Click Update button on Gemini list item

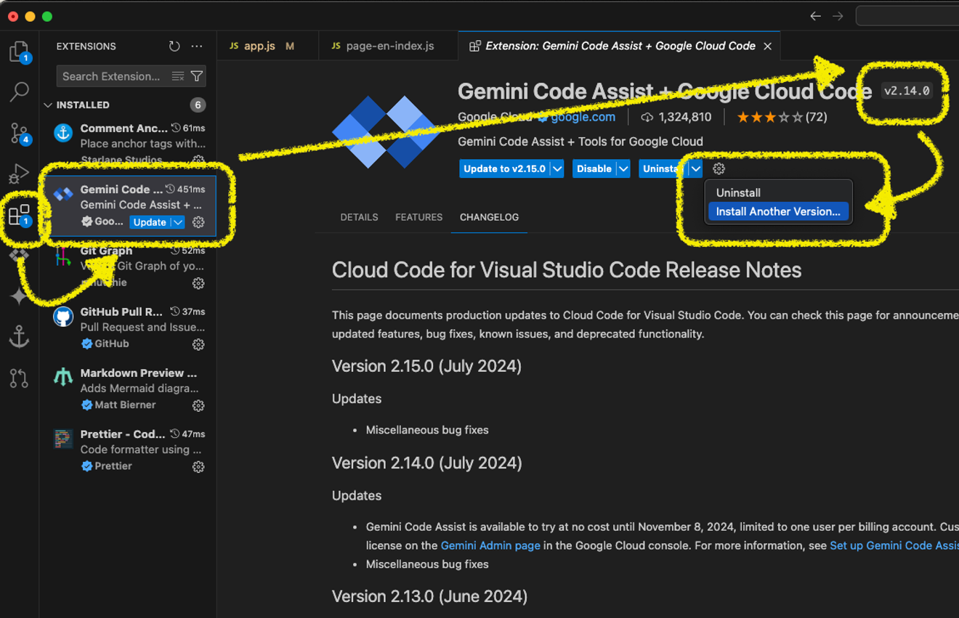coord(150,222)
